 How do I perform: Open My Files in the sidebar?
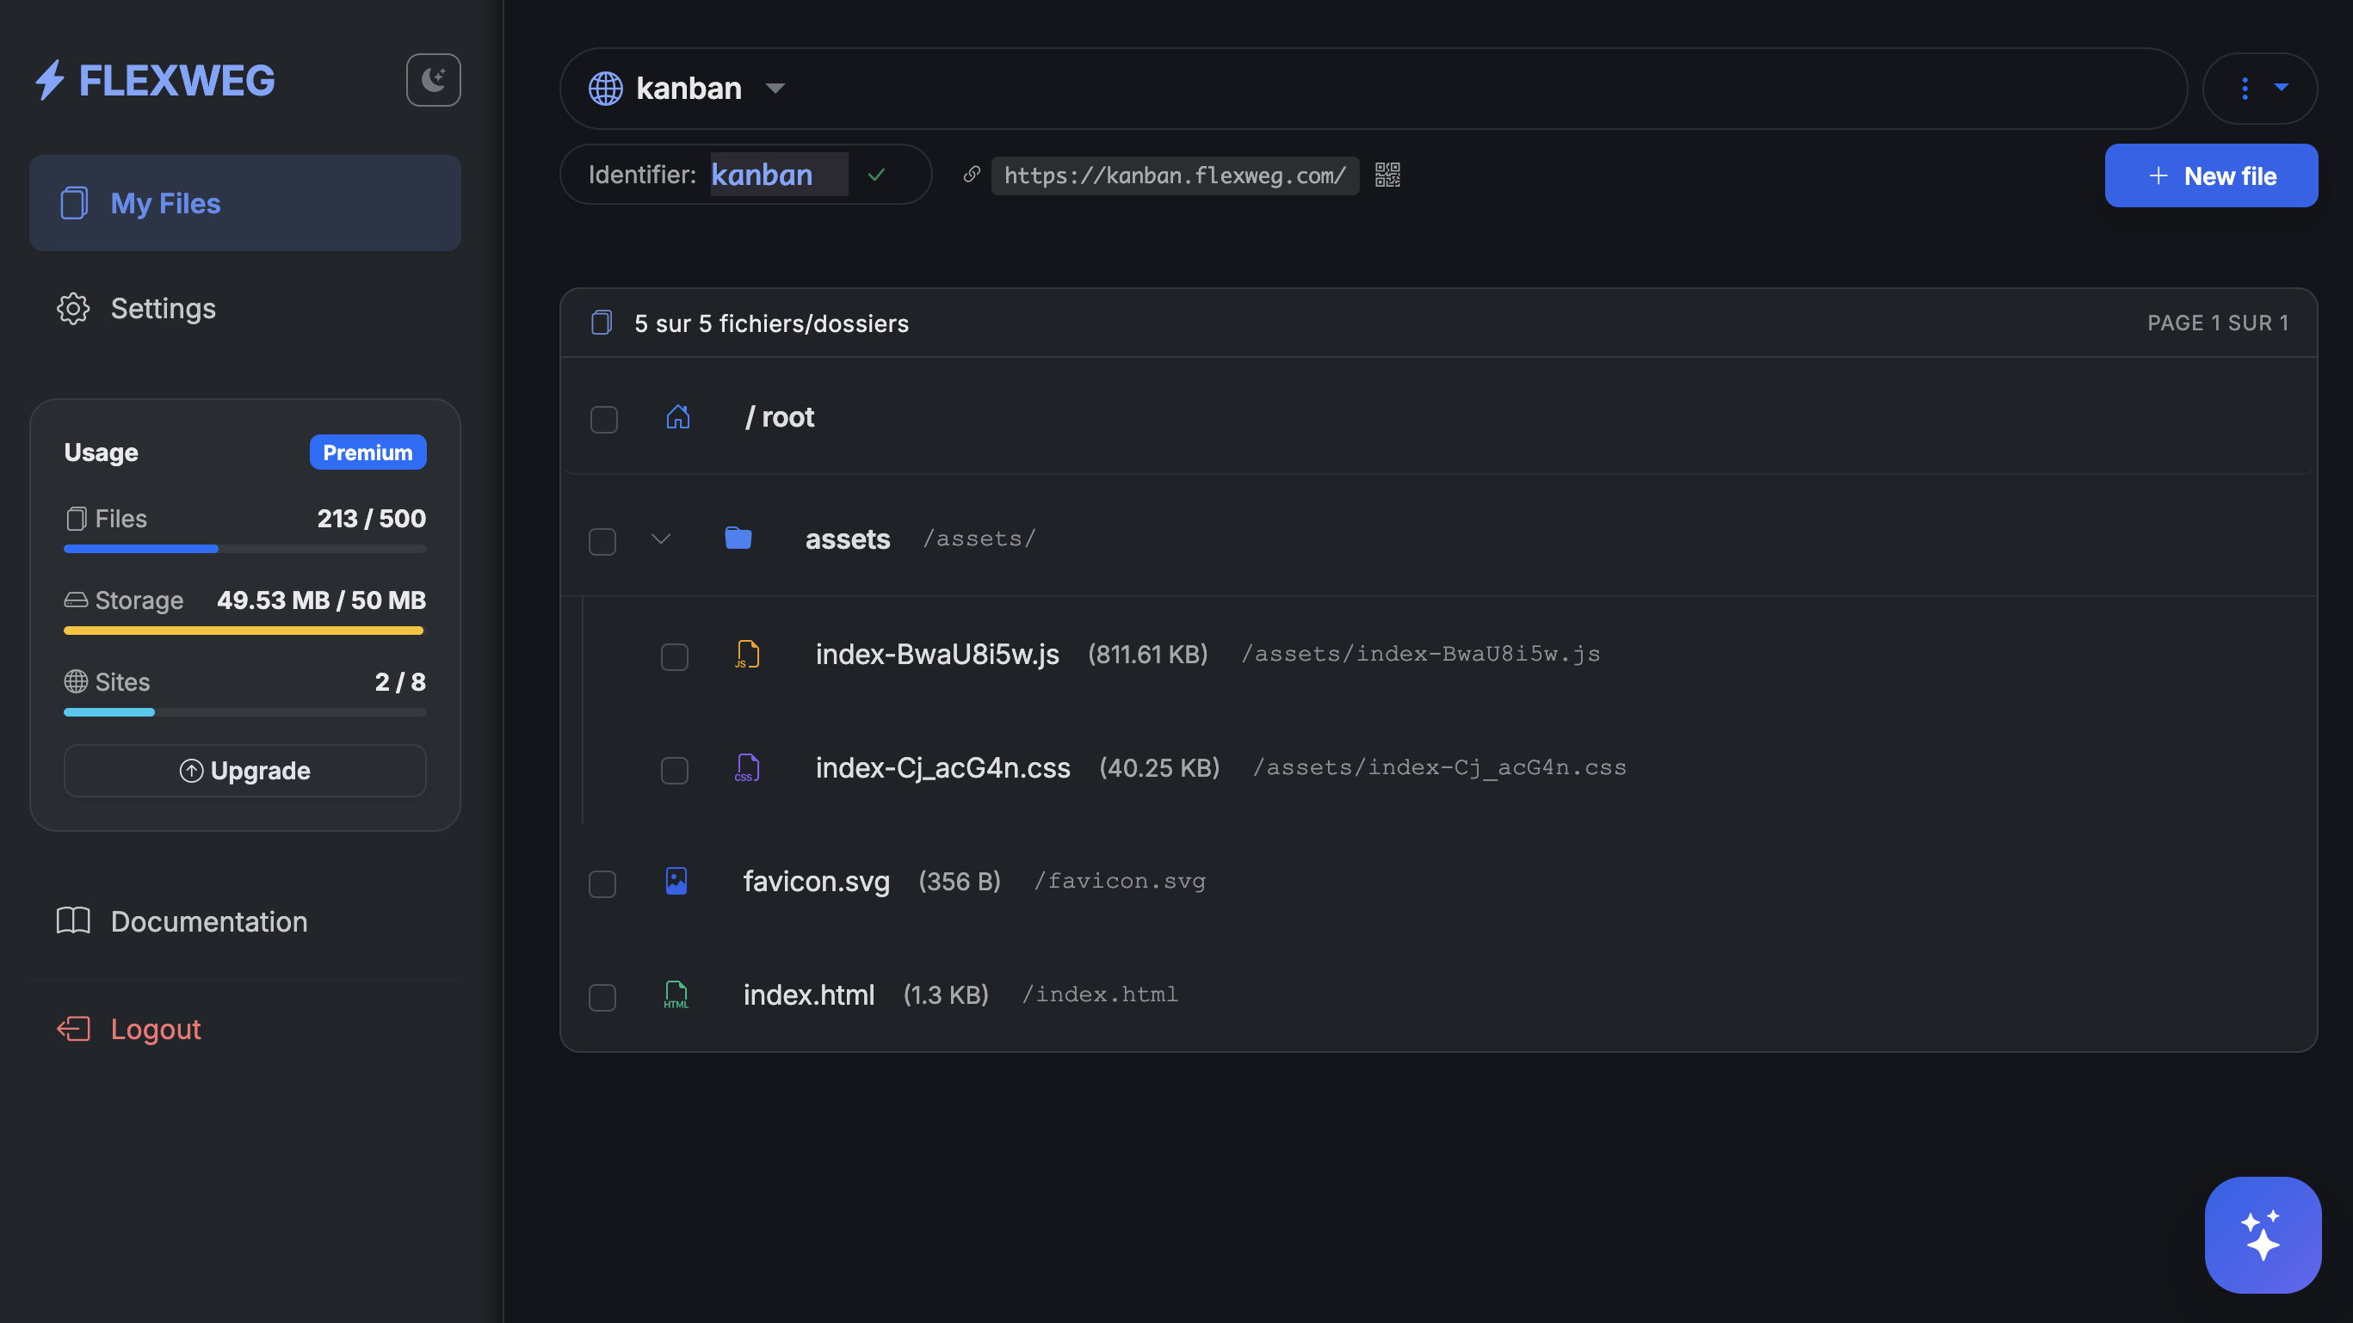click(x=244, y=203)
